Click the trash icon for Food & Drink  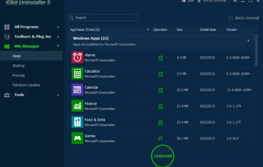160,123
